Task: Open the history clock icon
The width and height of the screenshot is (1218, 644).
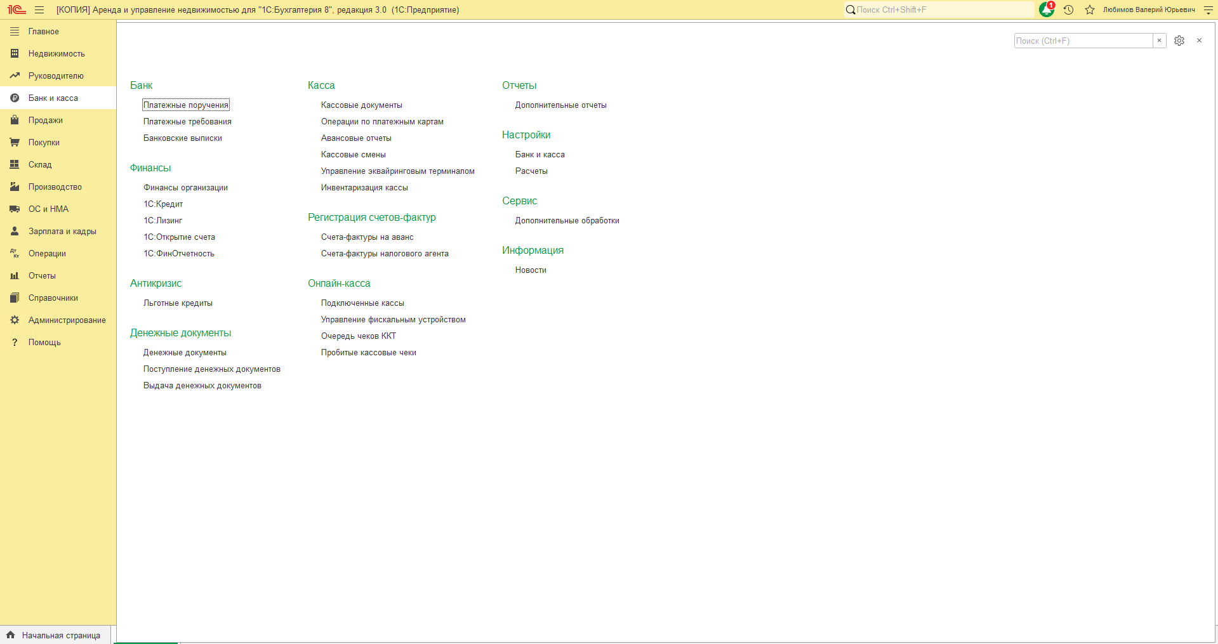Action: (x=1069, y=10)
